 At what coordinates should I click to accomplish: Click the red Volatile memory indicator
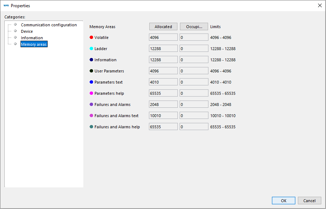click(92, 37)
